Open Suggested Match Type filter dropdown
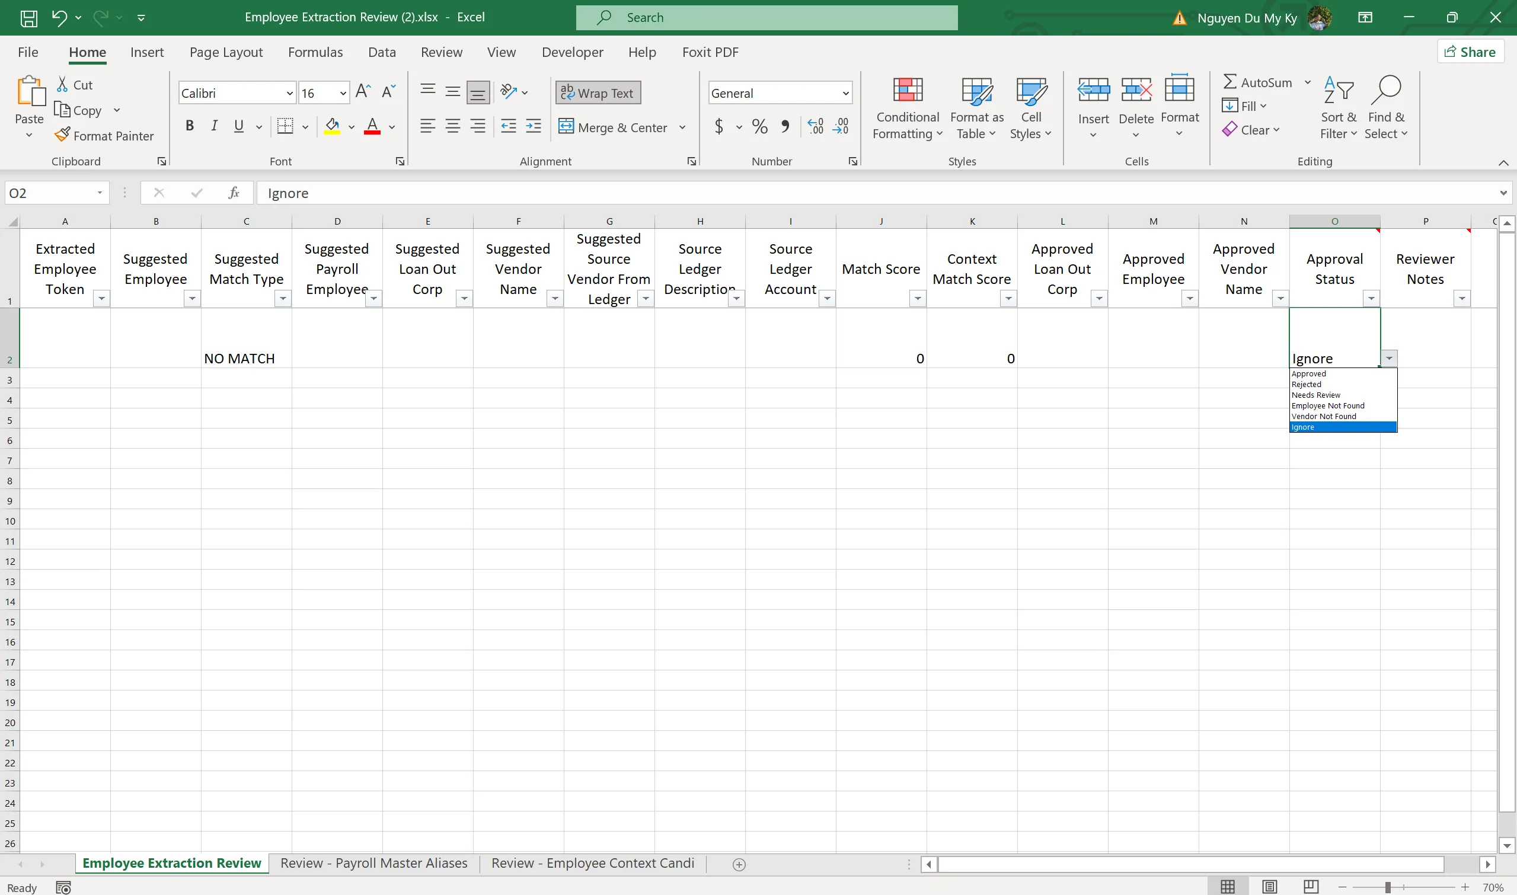Screen dimensions: 1517x895 282,298
